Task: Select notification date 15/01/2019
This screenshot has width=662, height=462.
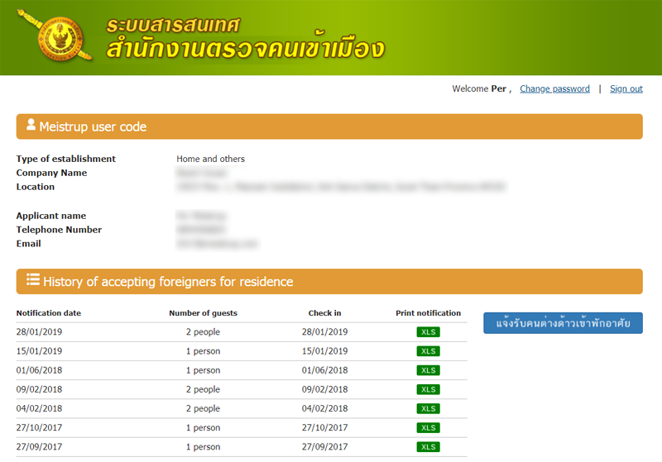Action: 39,350
